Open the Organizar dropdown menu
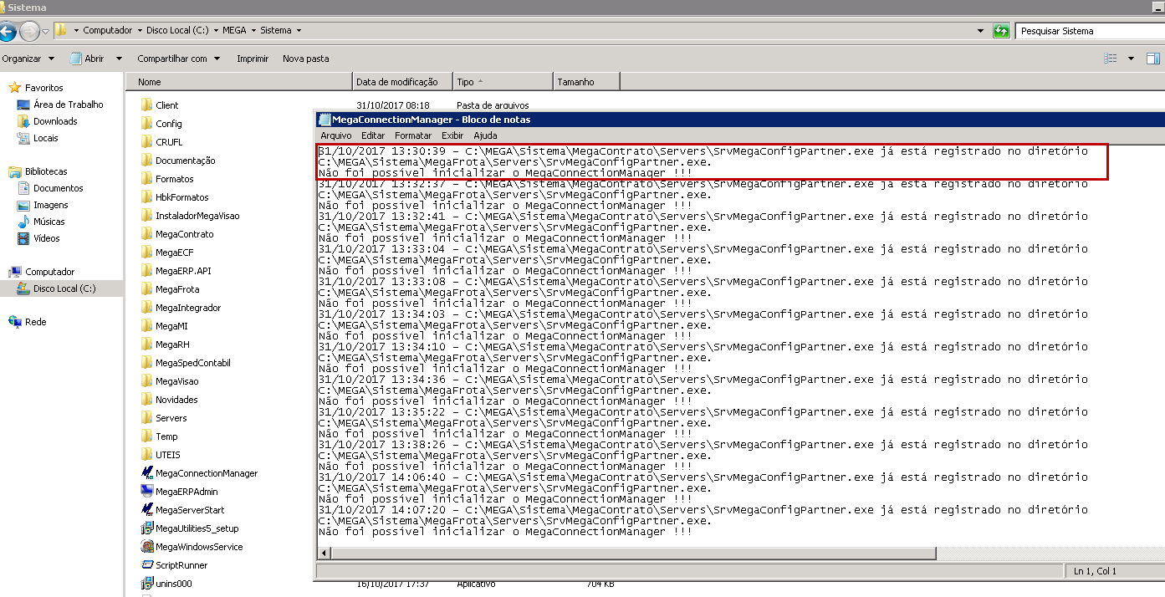Viewport: 1165px width, 597px height. tap(28, 59)
